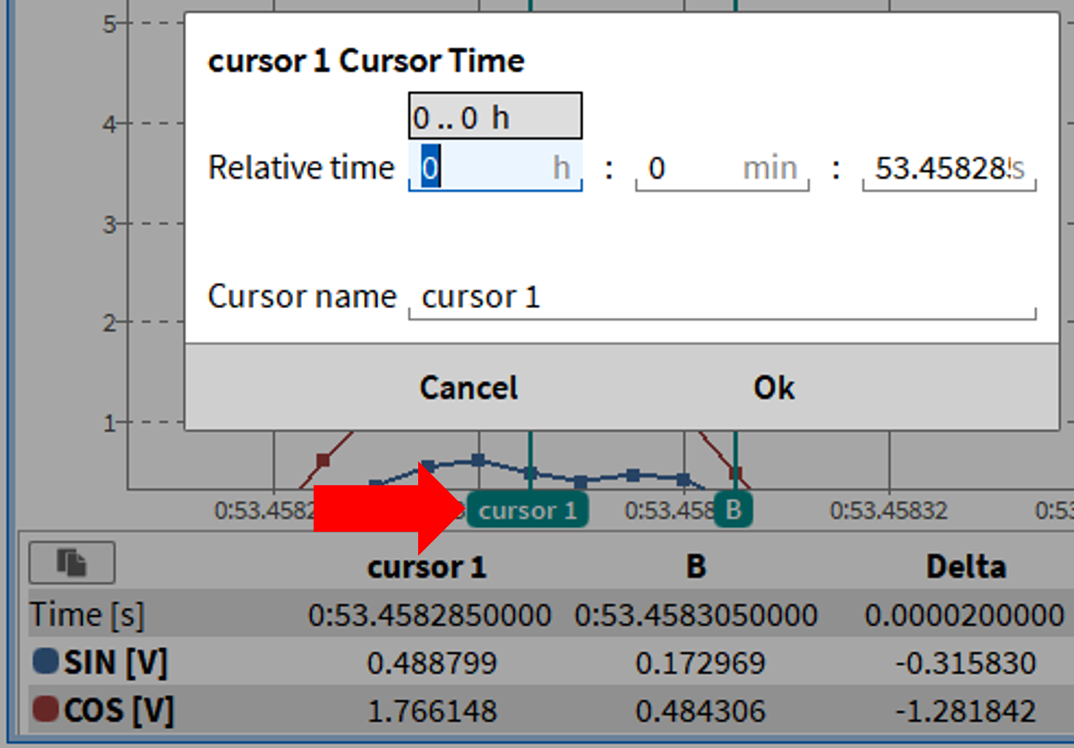The width and height of the screenshot is (1074, 748).
Task: Click the Cursor name text field
Action: click(x=722, y=298)
